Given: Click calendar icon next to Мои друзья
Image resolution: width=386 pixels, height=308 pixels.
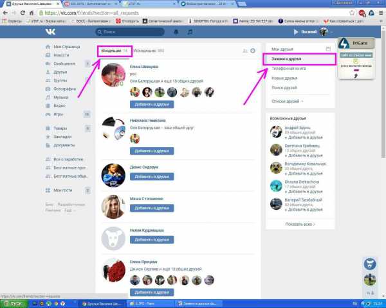Looking at the screenshot, I should (328, 49).
